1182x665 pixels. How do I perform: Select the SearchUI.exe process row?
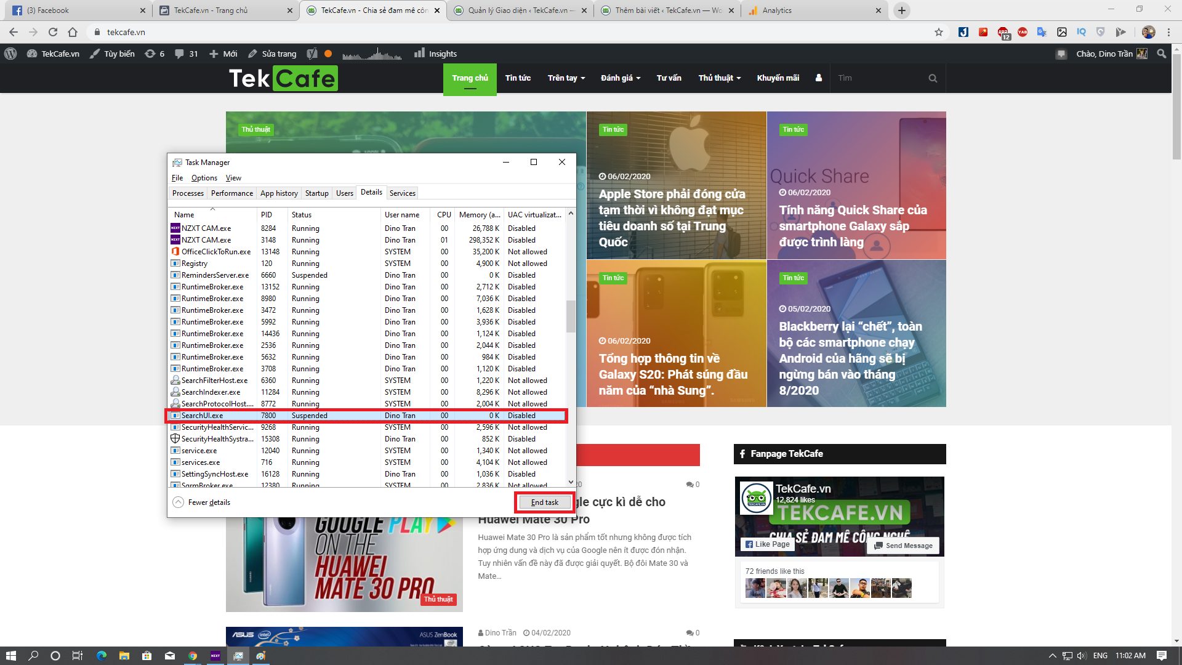[366, 416]
